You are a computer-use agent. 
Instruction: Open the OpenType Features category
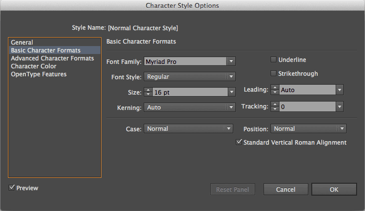38,74
